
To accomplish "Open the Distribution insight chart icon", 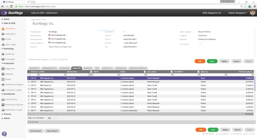I will (x=3, y=110).
